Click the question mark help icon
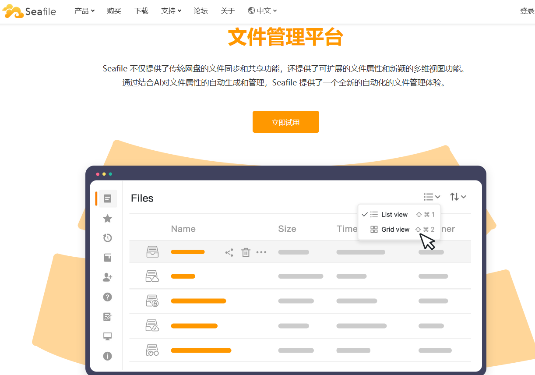The height and width of the screenshot is (375, 535). point(107,297)
